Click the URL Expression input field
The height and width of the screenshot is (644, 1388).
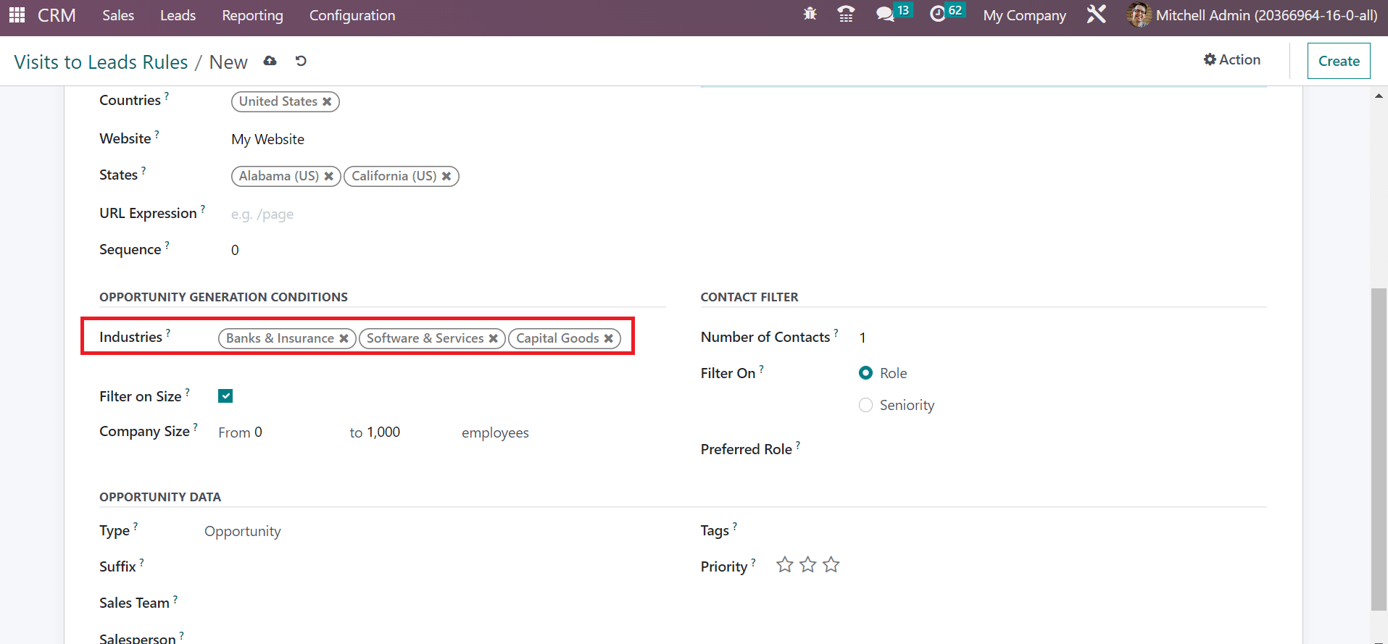click(448, 214)
